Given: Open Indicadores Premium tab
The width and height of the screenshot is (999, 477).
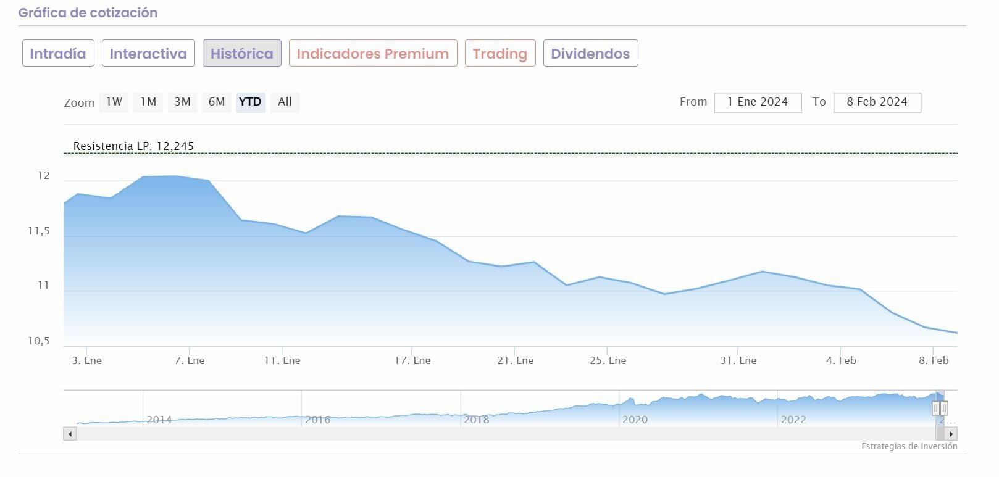Looking at the screenshot, I should coord(373,54).
